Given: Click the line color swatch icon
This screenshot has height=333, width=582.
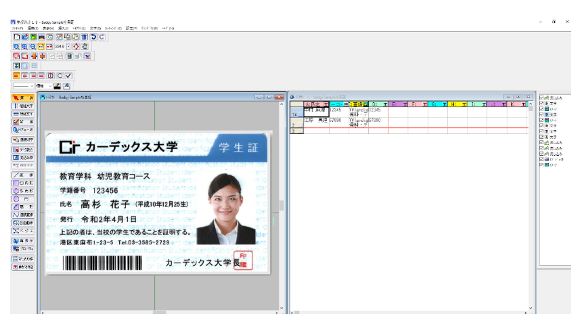Looking at the screenshot, I should [x=57, y=86].
